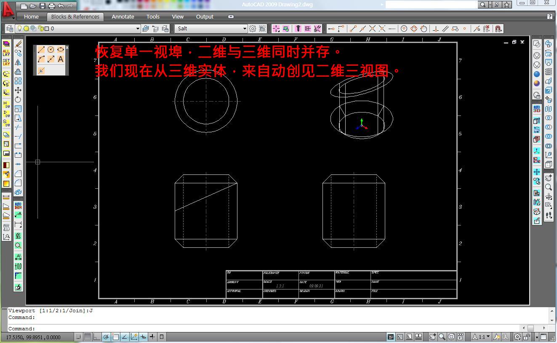The image size is (557, 343).
Task: Select the Circle tool in floating palette
Action: 51,49
